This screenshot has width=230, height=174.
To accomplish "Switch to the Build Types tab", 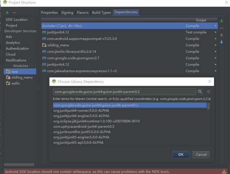I will click(101, 12).
